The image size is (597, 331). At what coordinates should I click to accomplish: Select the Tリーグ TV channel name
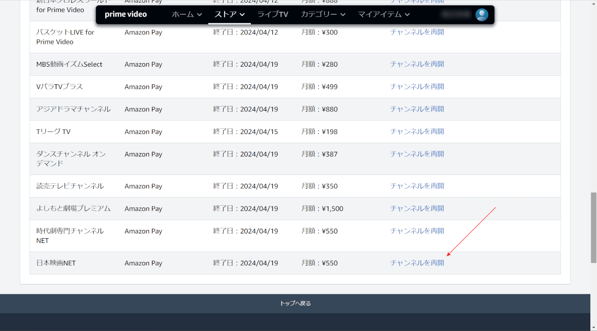pyautogui.click(x=53, y=132)
